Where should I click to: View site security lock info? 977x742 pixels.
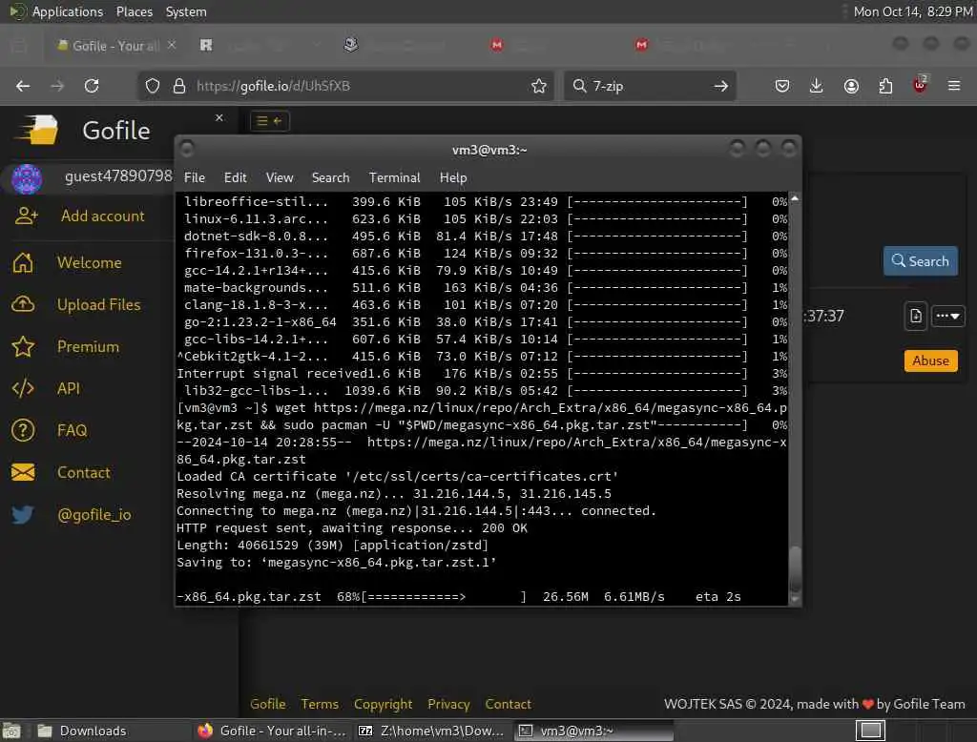pyautogui.click(x=179, y=86)
